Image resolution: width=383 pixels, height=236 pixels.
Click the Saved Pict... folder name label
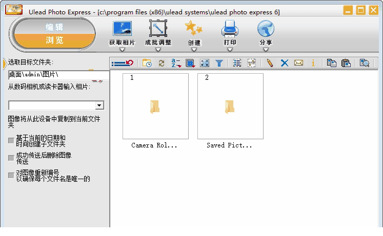[x=229, y=145]
